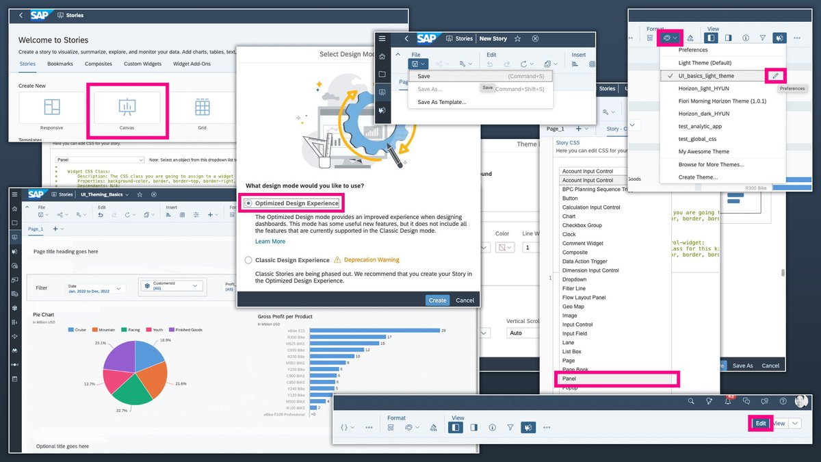Open the theme palette dropdown in bottom toolbar

point(411,427)
